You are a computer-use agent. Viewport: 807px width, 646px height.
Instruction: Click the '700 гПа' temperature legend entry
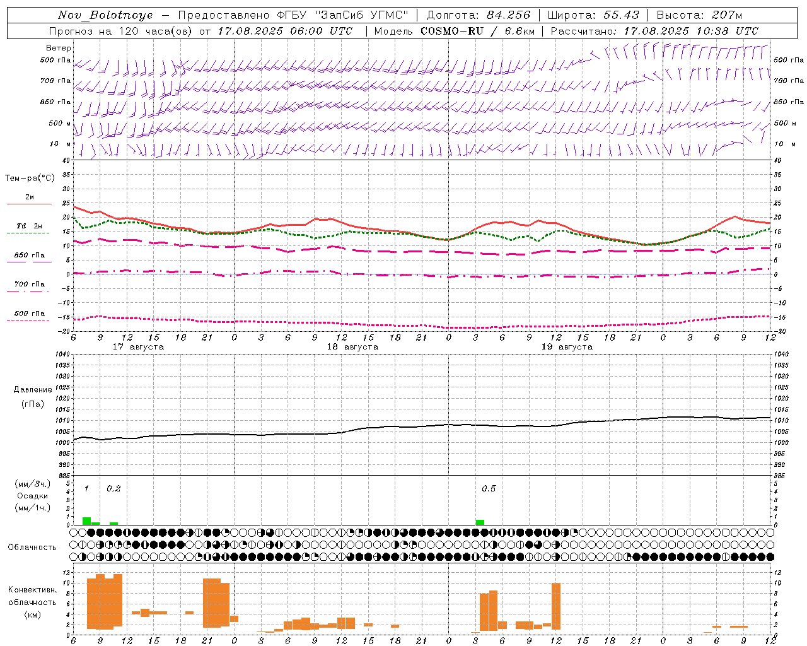(30, 285)
